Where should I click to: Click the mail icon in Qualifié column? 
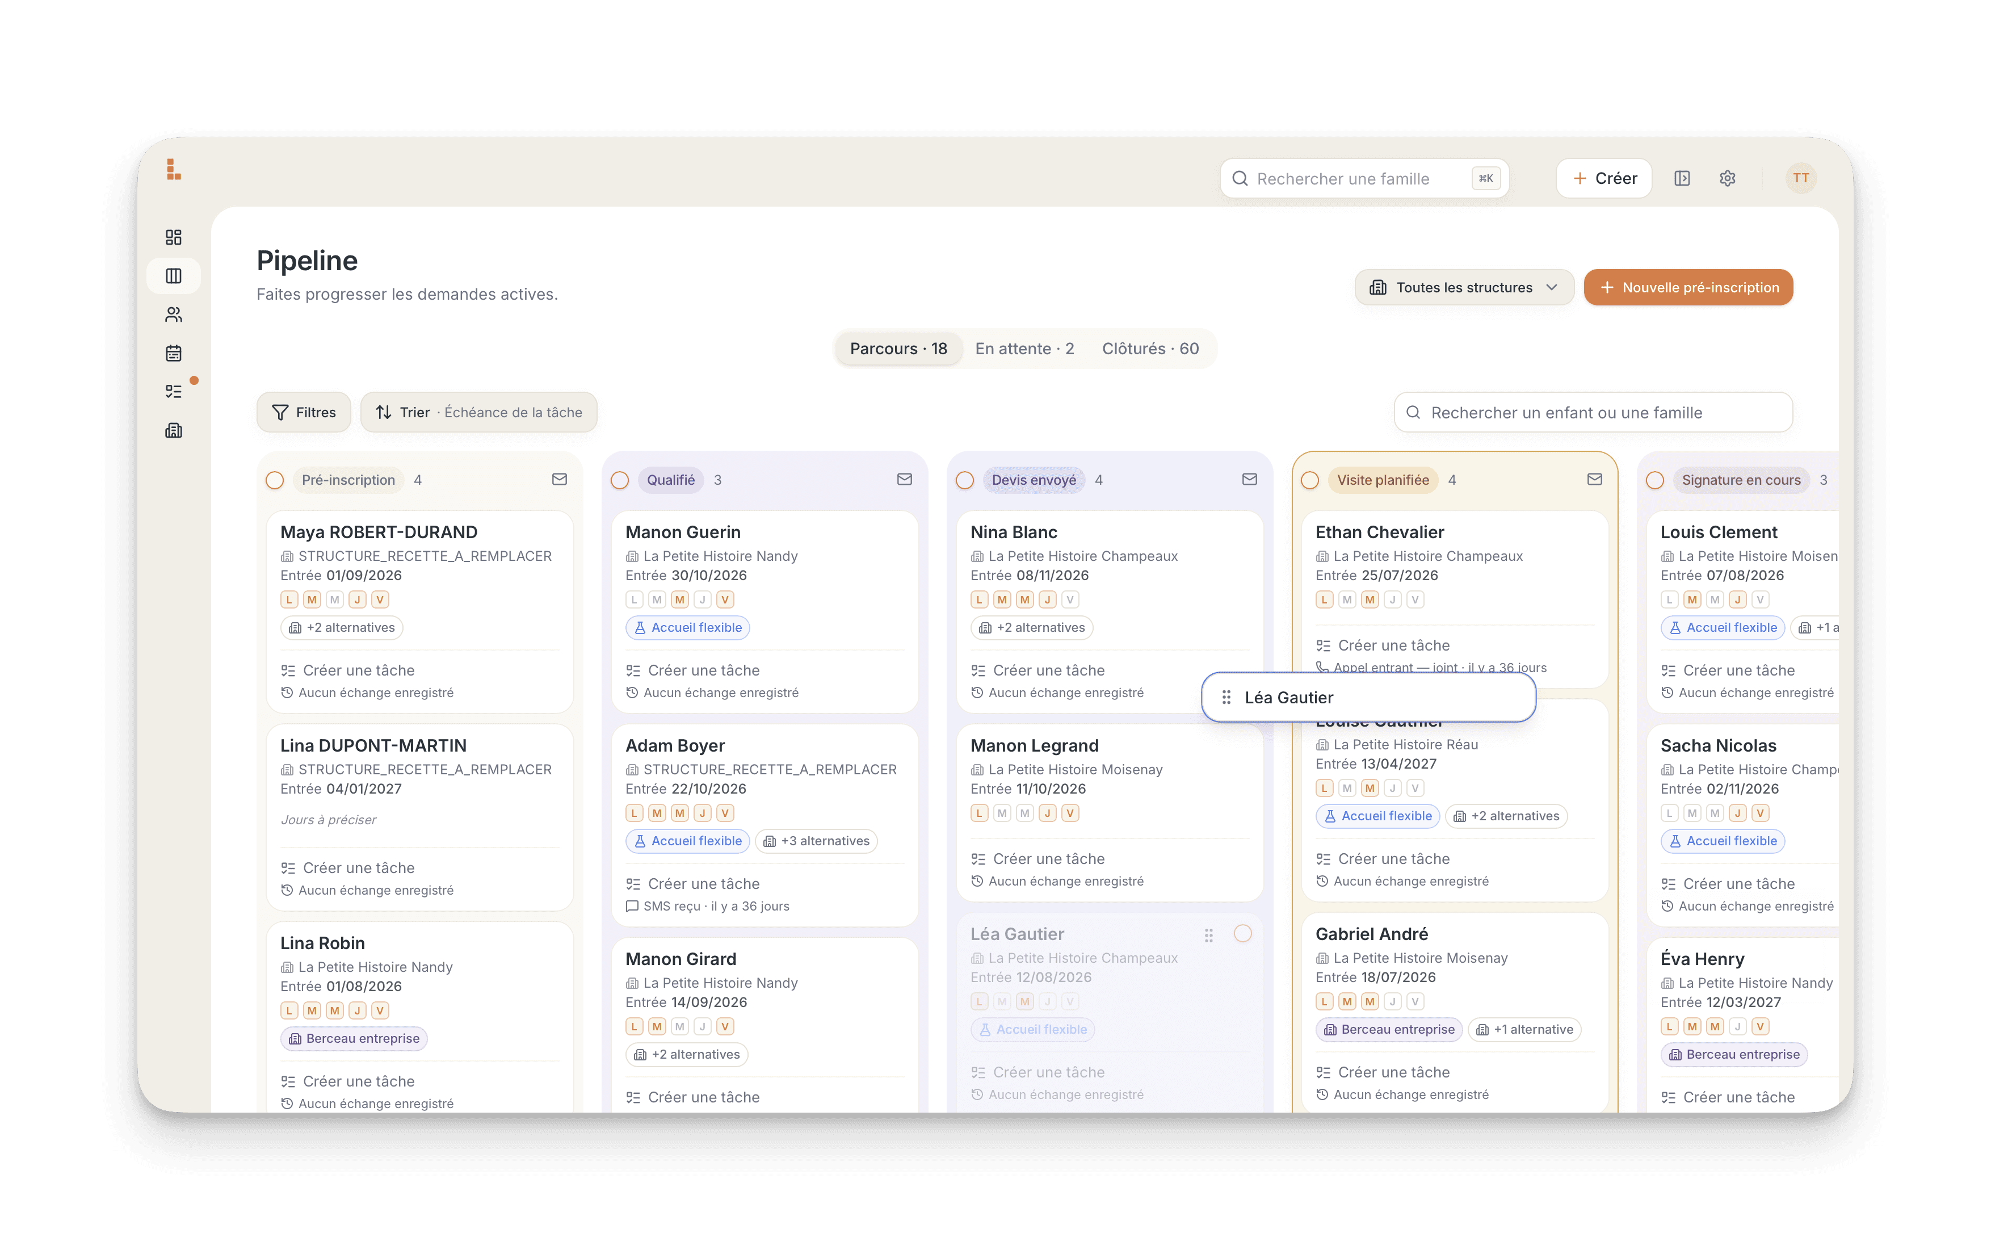tap(905, 480)
